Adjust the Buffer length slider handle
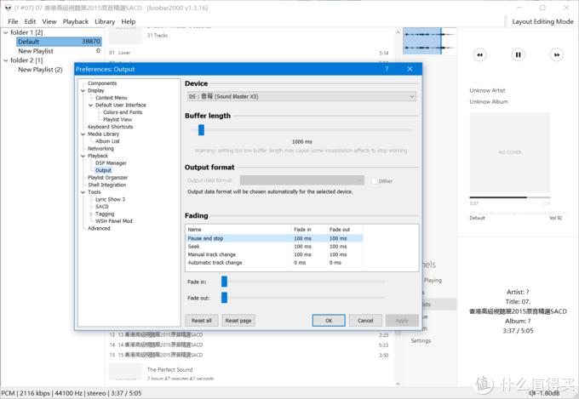Screen dimensions: 579x399 [201, 129]
